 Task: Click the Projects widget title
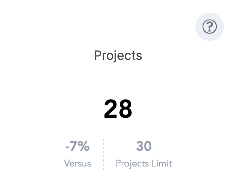pyautogui.click(x=118, y=55)
